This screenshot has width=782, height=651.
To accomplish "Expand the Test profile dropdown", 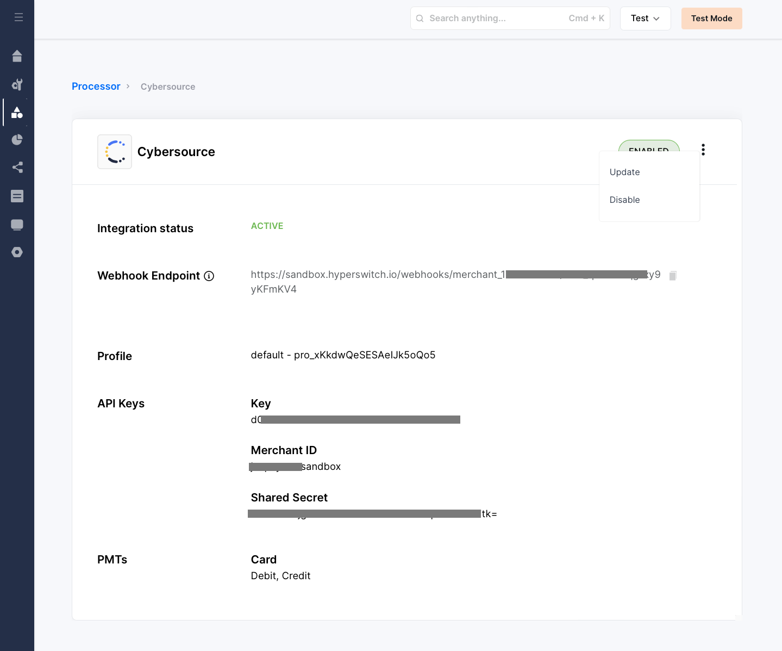I will tap(645, 18).
